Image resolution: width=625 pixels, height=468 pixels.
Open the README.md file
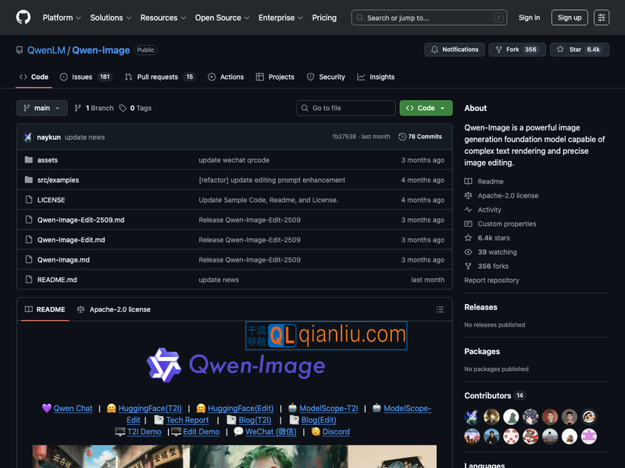click(x=57, y=280)
